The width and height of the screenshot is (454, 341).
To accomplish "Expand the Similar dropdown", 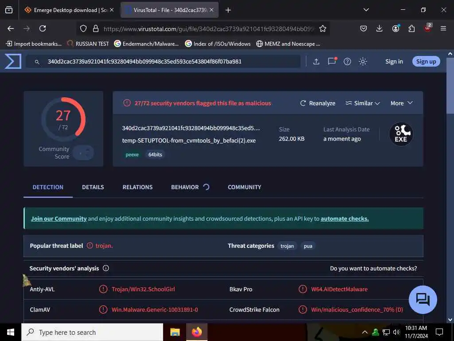I will (362, 103).
